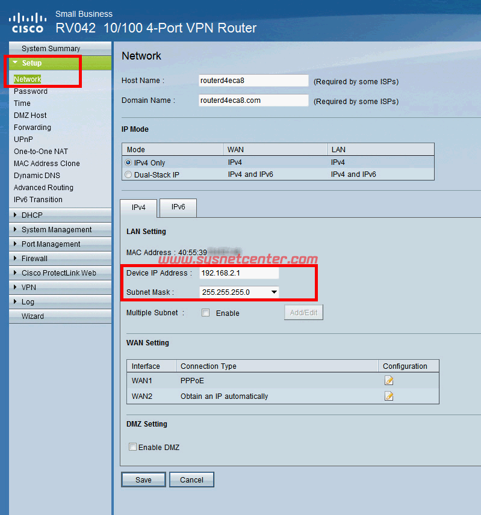The height and width of the screenshot is (515, 481).
Task: Expand the VPN menu section
Action: 60,288
